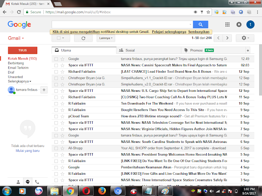This screenshot has height=196, width=262.
Task: Star the LAST CHANCE Lead Finder email
Action: point(62,72)
